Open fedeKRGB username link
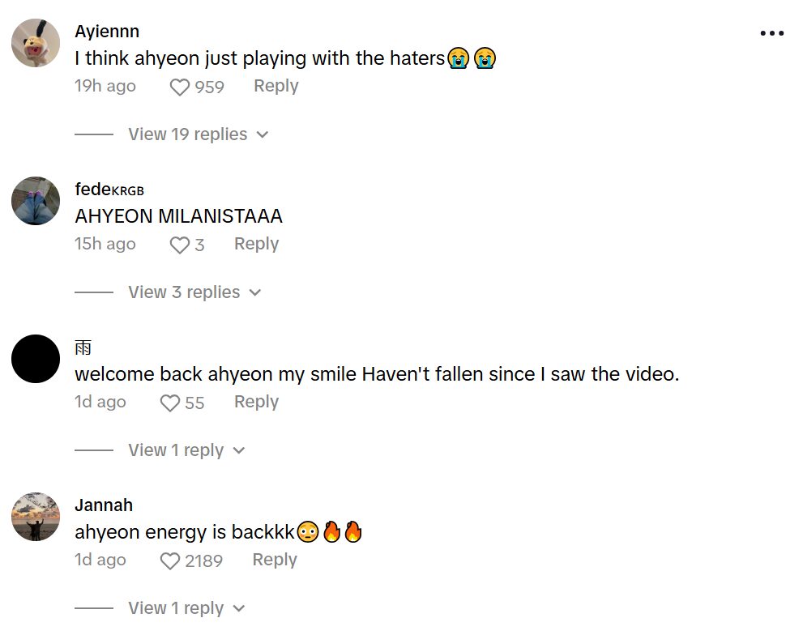This screenshot has width=786, height=635. 109,190
